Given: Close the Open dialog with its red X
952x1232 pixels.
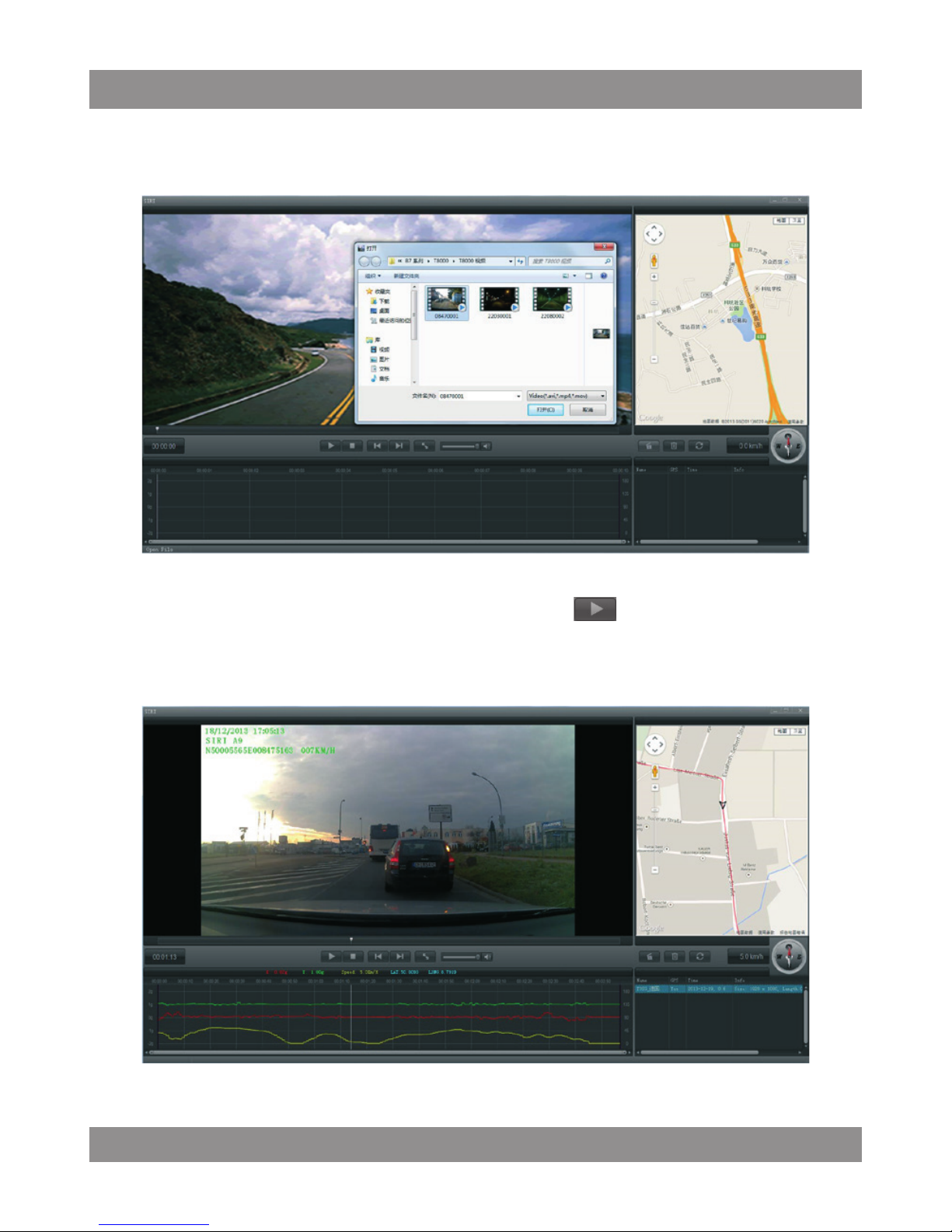Looking at the screenshot, I should coord(603,248).
